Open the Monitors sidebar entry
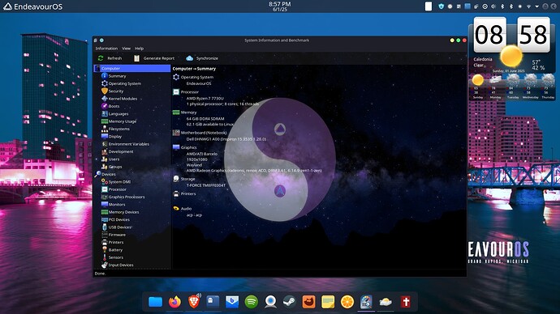Image resolution: width=560 pixels, height=314 pixels. tap(117, 205)
